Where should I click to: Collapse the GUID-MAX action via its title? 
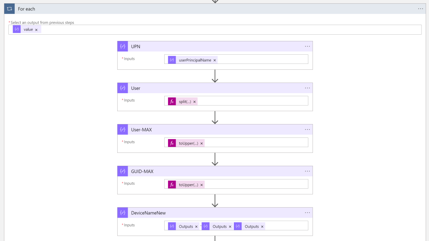pyautogui.click(x=142, y=171)
